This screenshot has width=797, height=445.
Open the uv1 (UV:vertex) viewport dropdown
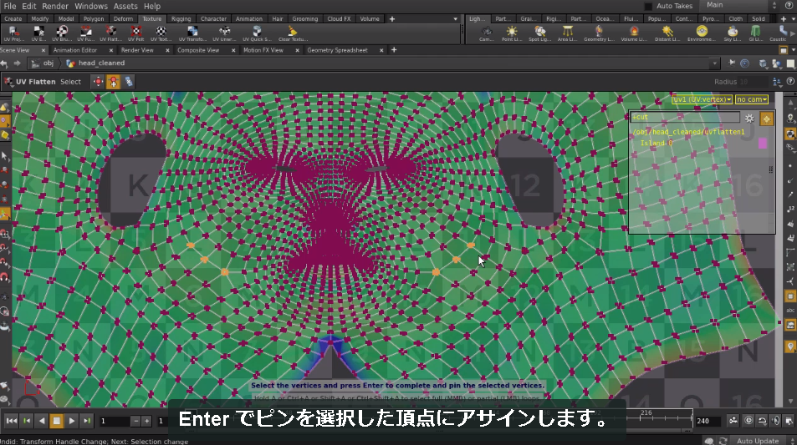pos(702,99)
